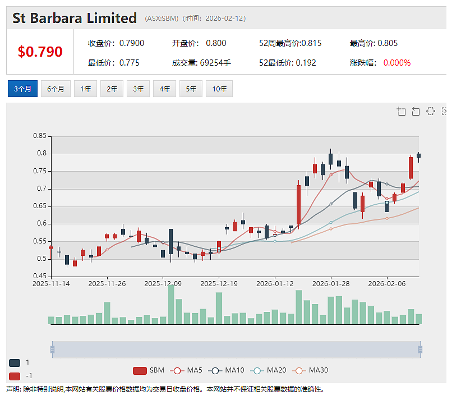The height and width of the screenshot is (400, 452).
Task: Click the St Barbara Limited title
Action: [75, 18]
